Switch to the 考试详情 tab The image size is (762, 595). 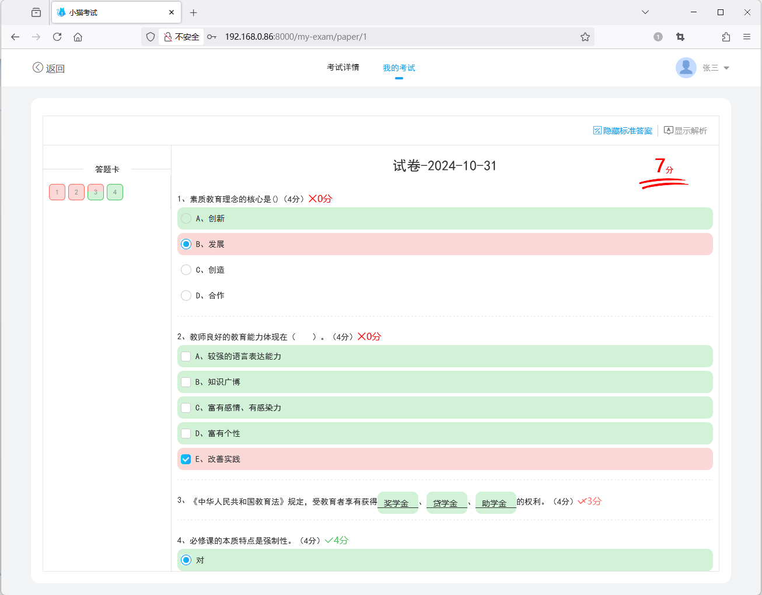point(343,67)
